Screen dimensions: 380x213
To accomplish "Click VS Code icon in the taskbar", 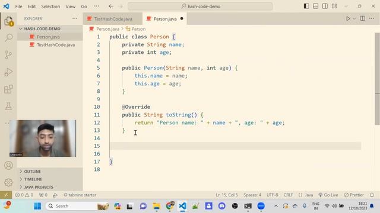I will [182, 206].
